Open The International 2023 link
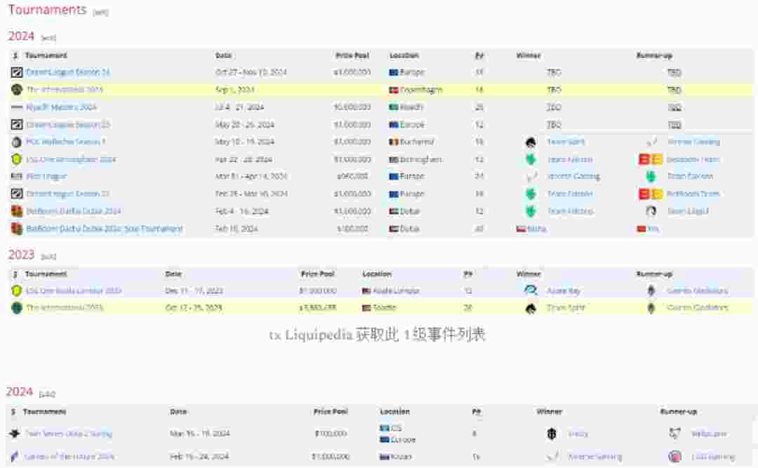Viewport: 758px width, 468px height. point(65,308)
